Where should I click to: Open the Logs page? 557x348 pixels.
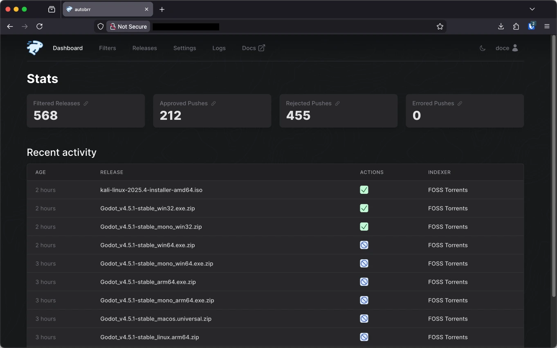(x=219, y=48)
